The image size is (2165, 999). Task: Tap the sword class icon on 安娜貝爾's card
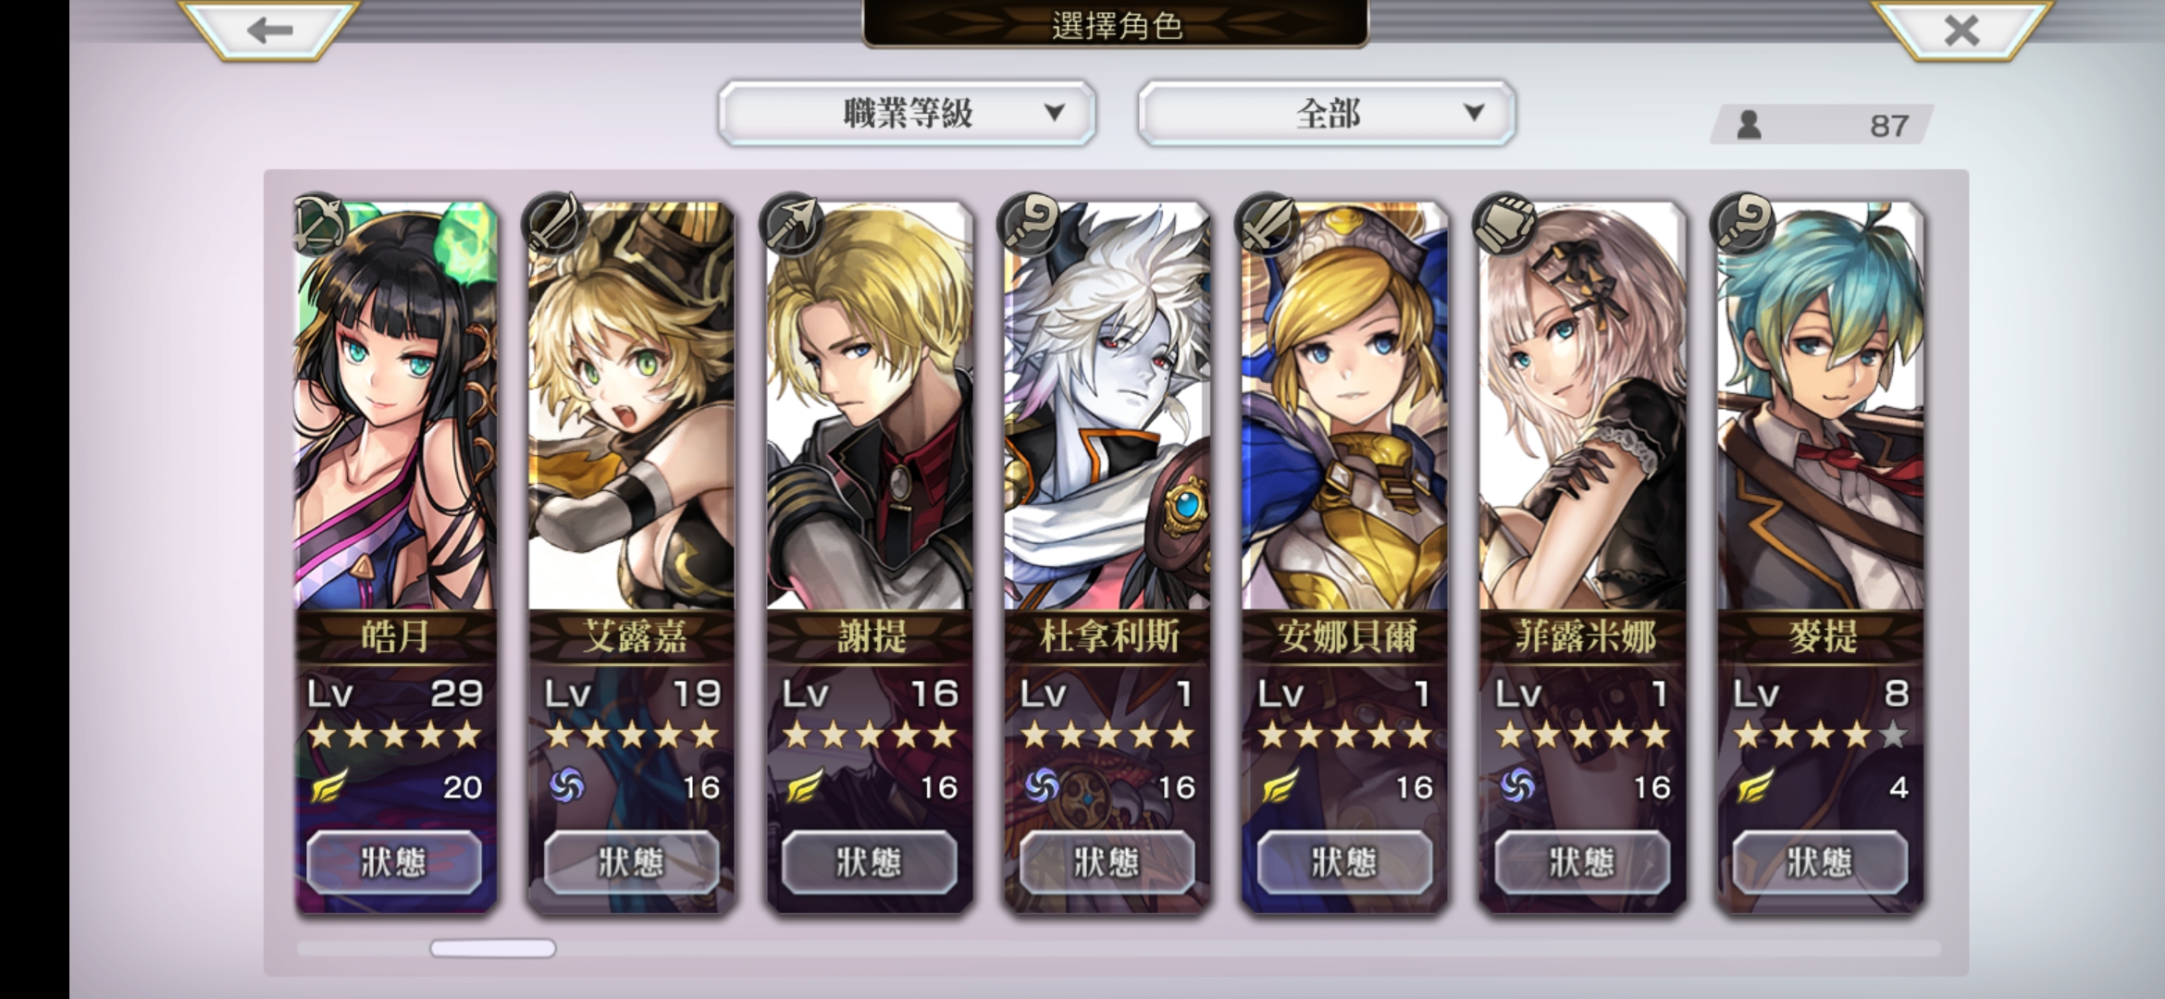(x=1267, y=224)
